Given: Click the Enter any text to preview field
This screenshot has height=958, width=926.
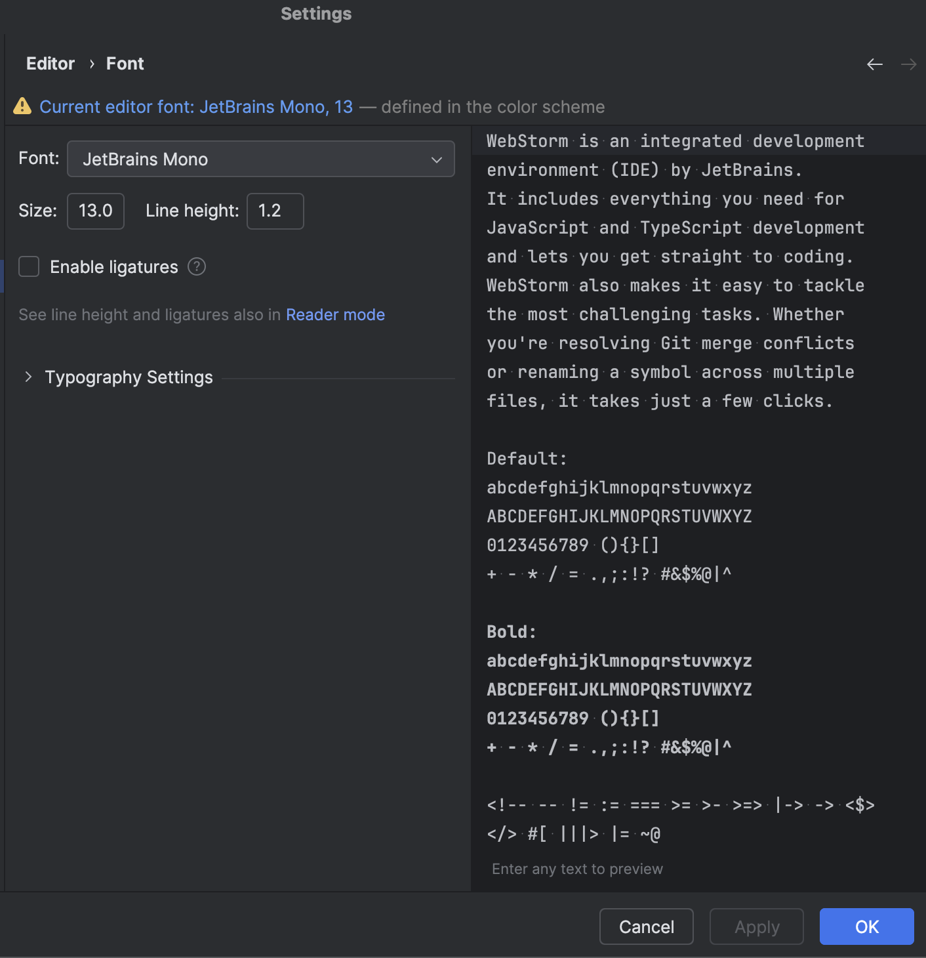Looking at the screenshot, I should click(576, 868).
